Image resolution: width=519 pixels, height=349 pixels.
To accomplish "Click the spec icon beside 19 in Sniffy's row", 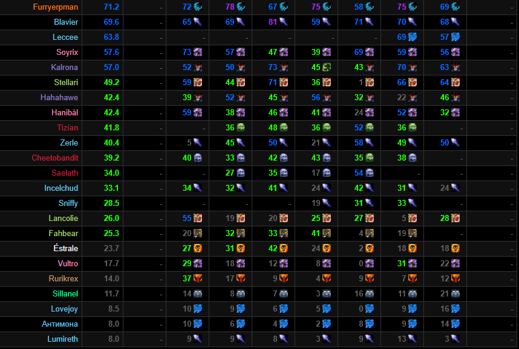I will click(x=327, y=203).
